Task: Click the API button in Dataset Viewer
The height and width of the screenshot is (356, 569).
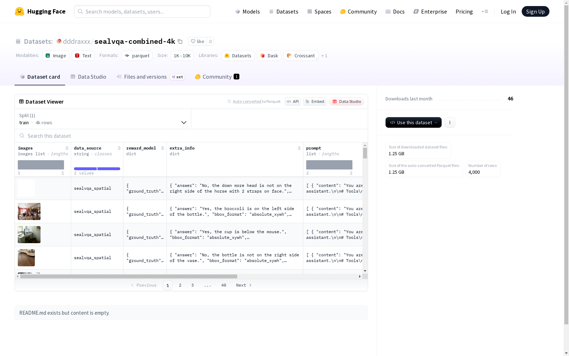Action: coord(293,101)
